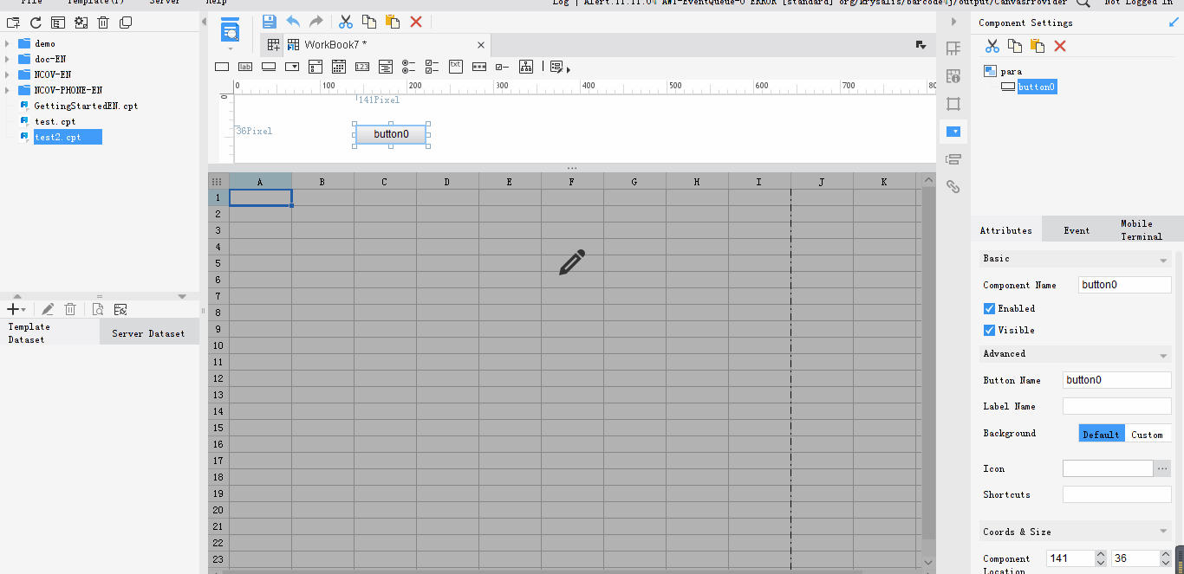Click scissors icon in Component Settings panel
1184x574 pixels.
(992, 46)
